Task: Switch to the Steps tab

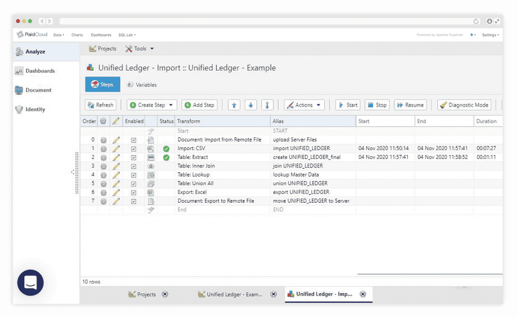Action: pyautogui.click(x=102, y=84)
